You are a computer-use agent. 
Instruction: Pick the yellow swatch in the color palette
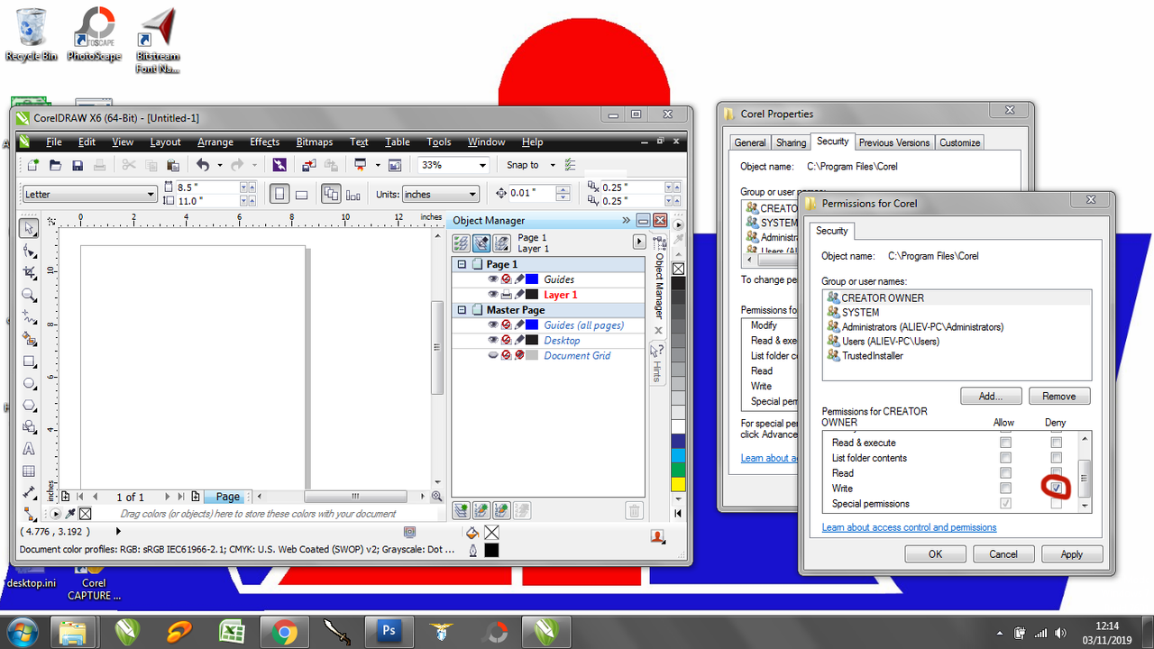click(x=678, y=484)
